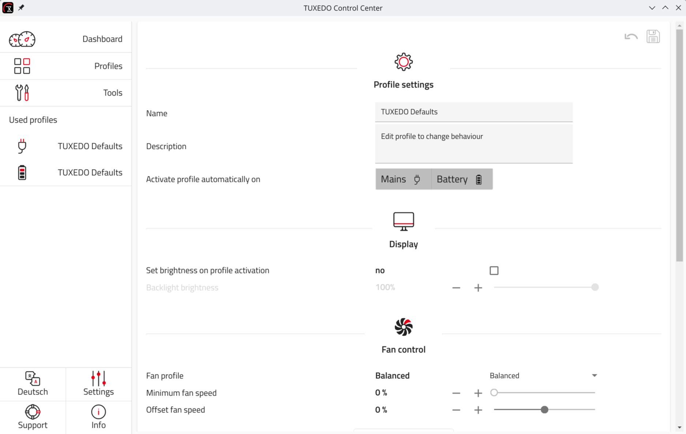Click the 'Activate profile automatically on' label
The width and height of the screenshot is (686, 434).
tap(203, 179)
